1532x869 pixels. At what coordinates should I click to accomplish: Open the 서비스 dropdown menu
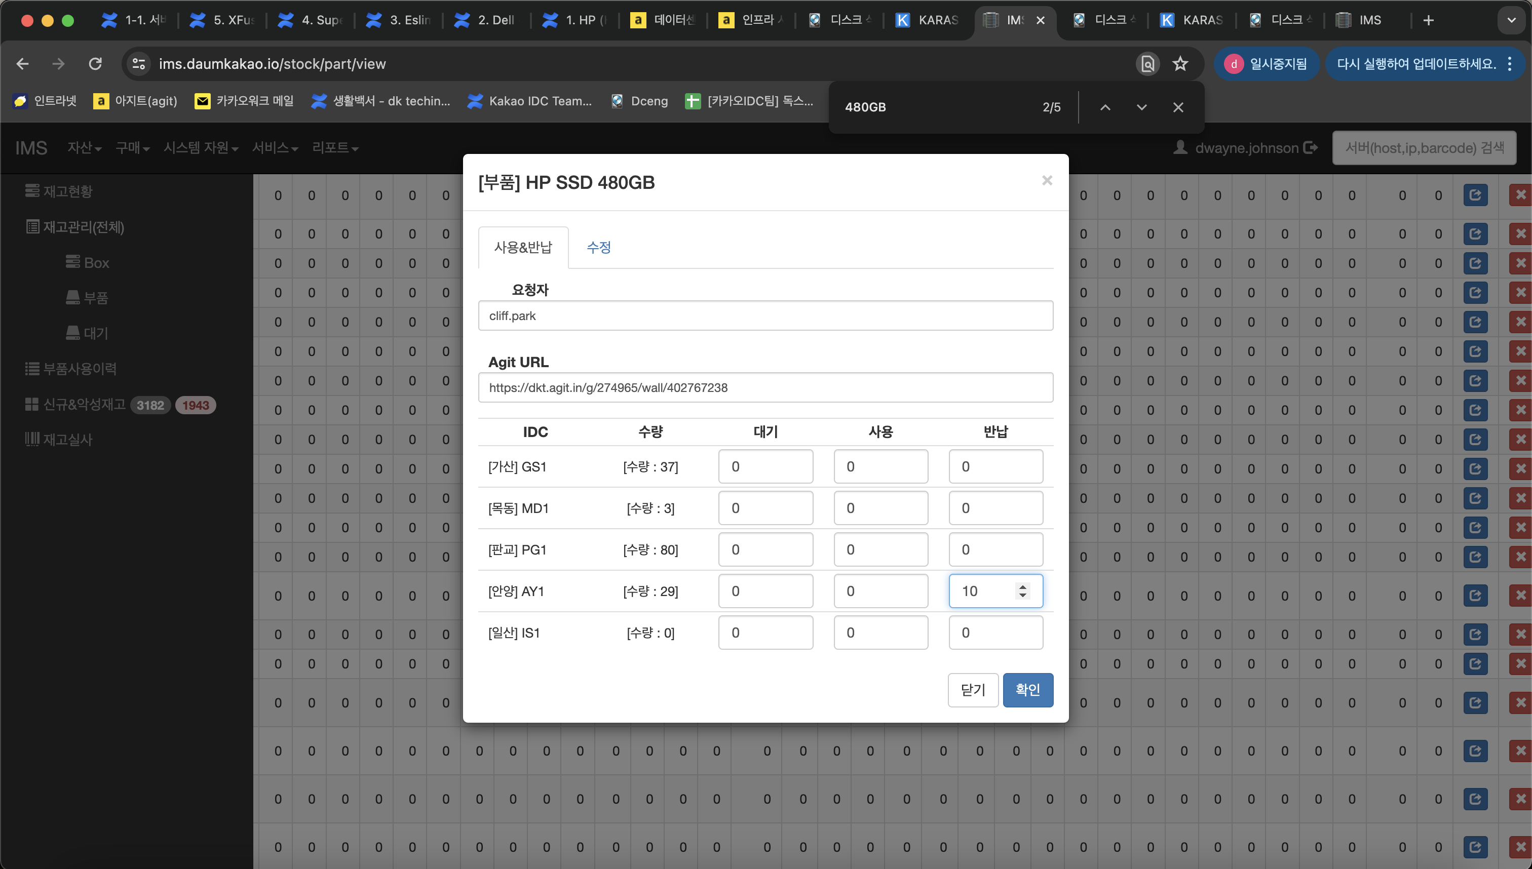(275, 147)
